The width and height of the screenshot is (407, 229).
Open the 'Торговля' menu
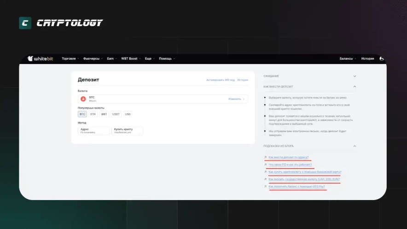point(70,59)
